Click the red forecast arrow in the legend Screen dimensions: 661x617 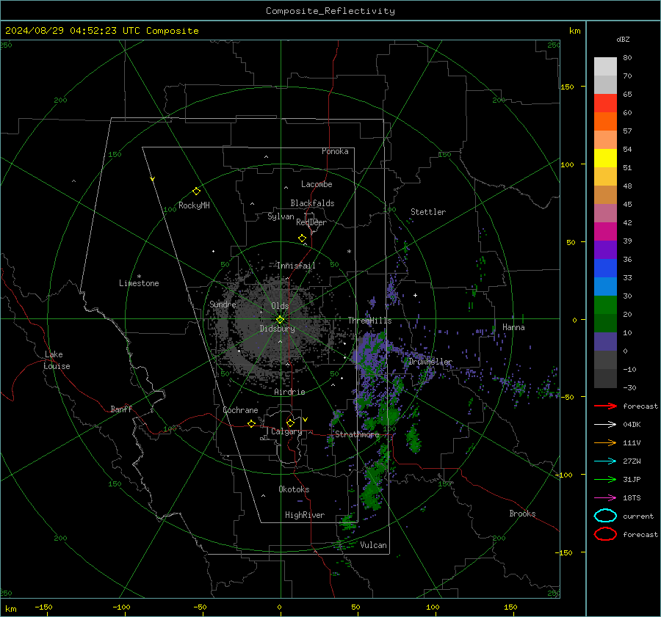pos(605,406)
